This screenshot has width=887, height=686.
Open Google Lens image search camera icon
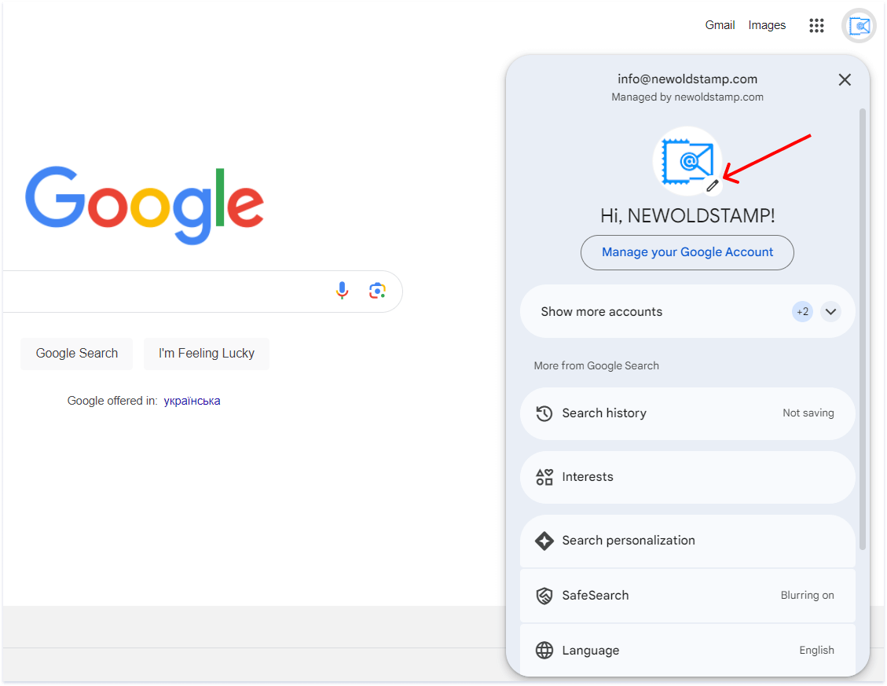[377, 291]
